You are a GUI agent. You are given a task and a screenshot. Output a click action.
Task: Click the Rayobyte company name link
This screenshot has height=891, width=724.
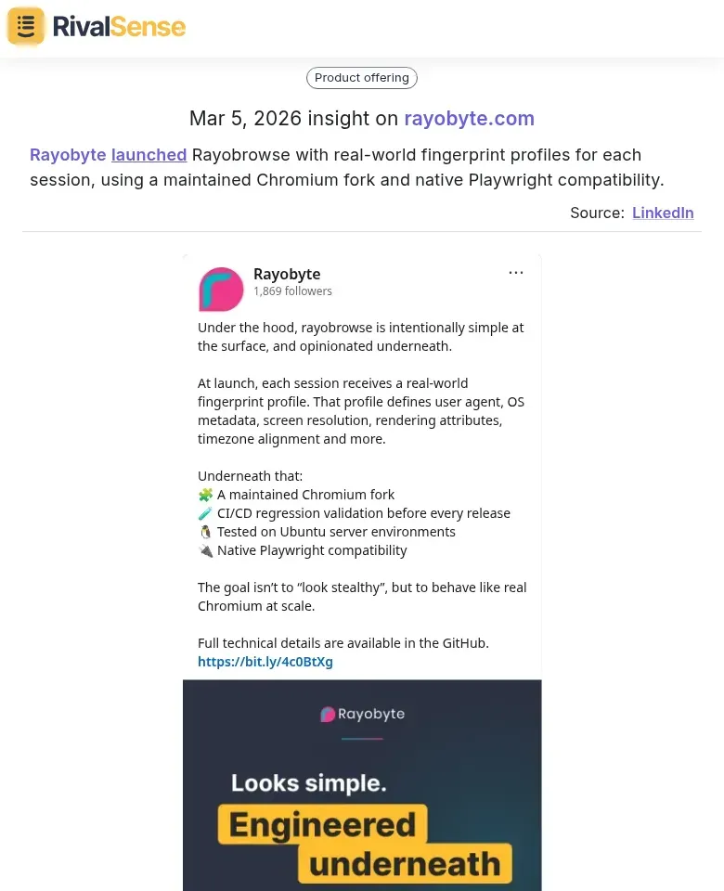coord(68,155)
